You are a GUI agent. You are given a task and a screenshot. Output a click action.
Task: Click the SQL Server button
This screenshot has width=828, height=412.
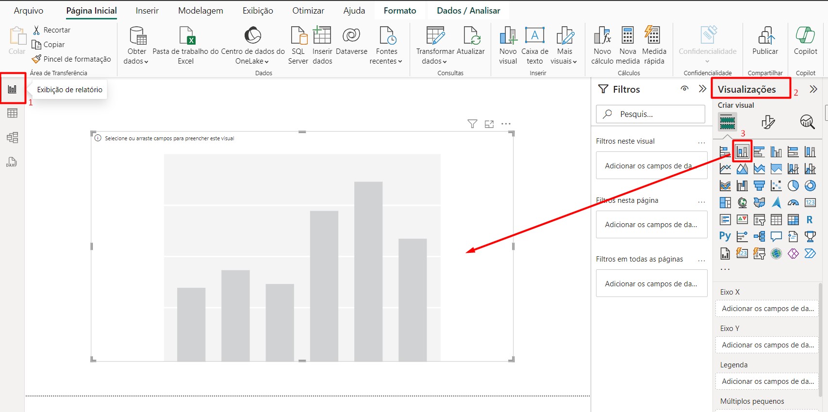point(298,46)
